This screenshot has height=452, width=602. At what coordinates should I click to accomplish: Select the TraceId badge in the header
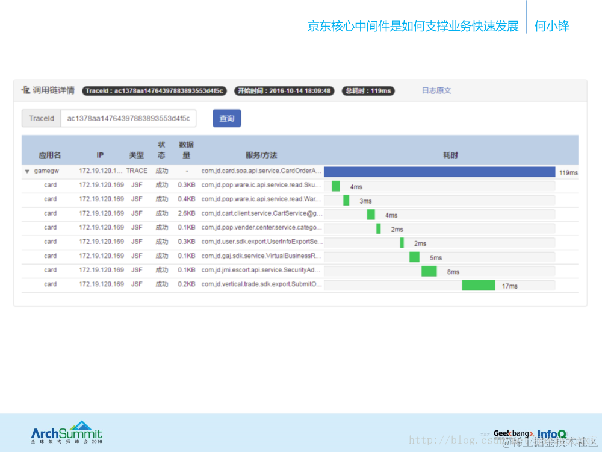(x=154, y=91)
